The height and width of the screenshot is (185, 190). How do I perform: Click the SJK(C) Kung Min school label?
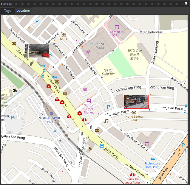coord(109,71)
